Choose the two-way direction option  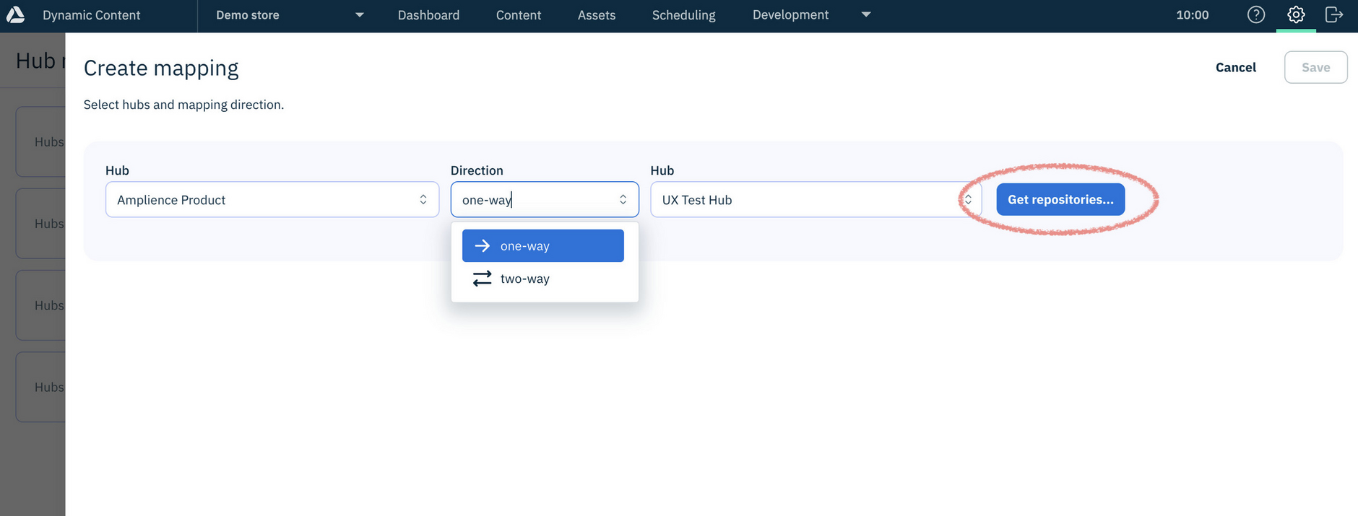tap(543, 279)
